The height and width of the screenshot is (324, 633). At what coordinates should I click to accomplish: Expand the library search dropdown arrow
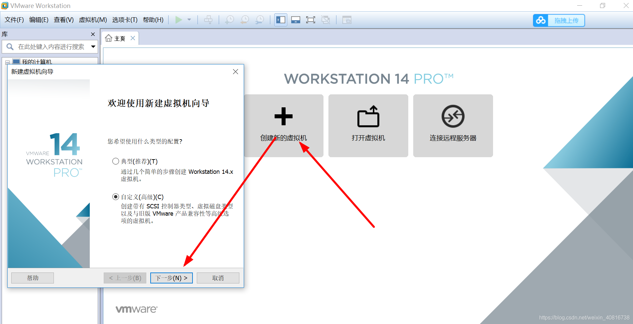click(x=93, y=47)
